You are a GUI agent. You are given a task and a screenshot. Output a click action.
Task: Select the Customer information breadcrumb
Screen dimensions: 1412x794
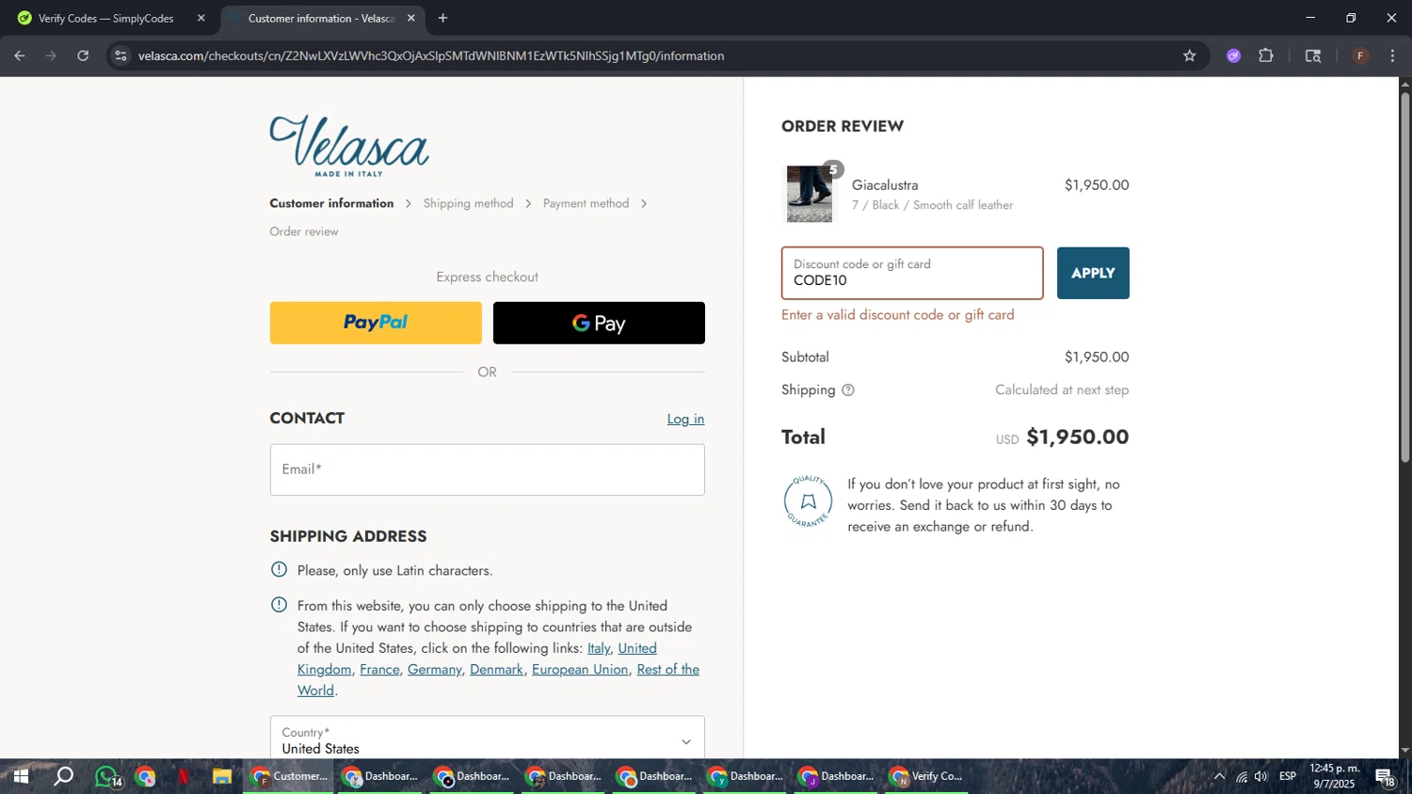[x=331, y=203]
